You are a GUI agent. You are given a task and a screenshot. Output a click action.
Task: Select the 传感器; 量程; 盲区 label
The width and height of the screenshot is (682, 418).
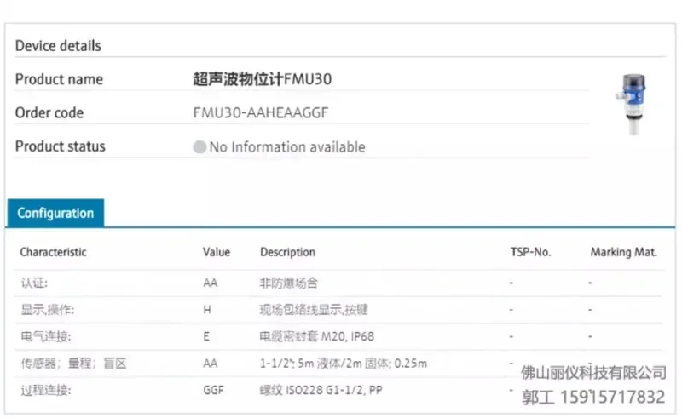tap(73, 364)
